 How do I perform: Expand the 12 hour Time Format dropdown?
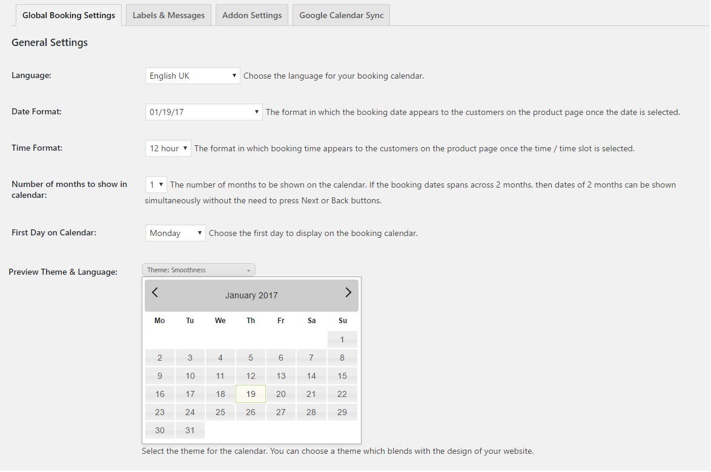pyautogui.click(x=168, y=148)
